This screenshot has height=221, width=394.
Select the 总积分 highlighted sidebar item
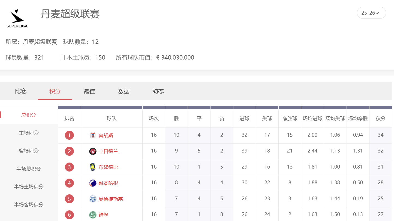28,115
